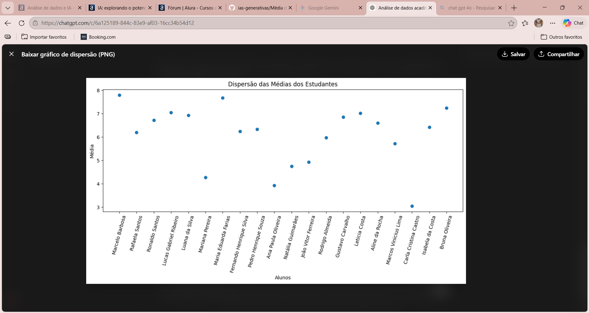Open the browser settings three-dot menu
This screenshot has width=589, height=313.
[553, 23]
